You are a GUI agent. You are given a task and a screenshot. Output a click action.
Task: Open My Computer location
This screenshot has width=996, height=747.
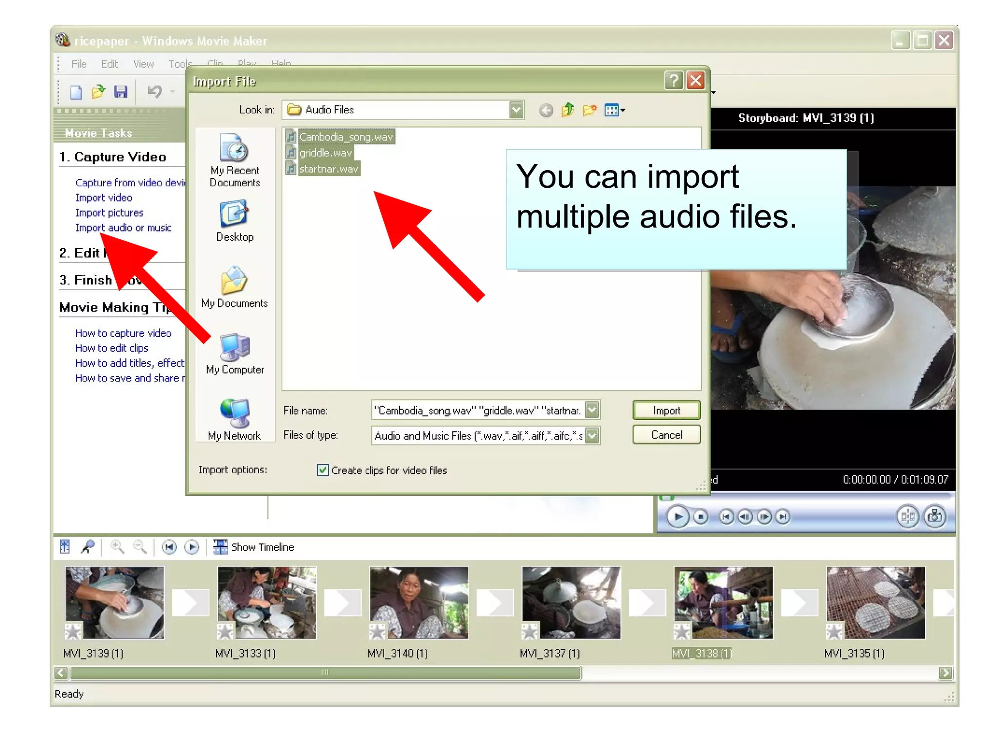(234, 354)
